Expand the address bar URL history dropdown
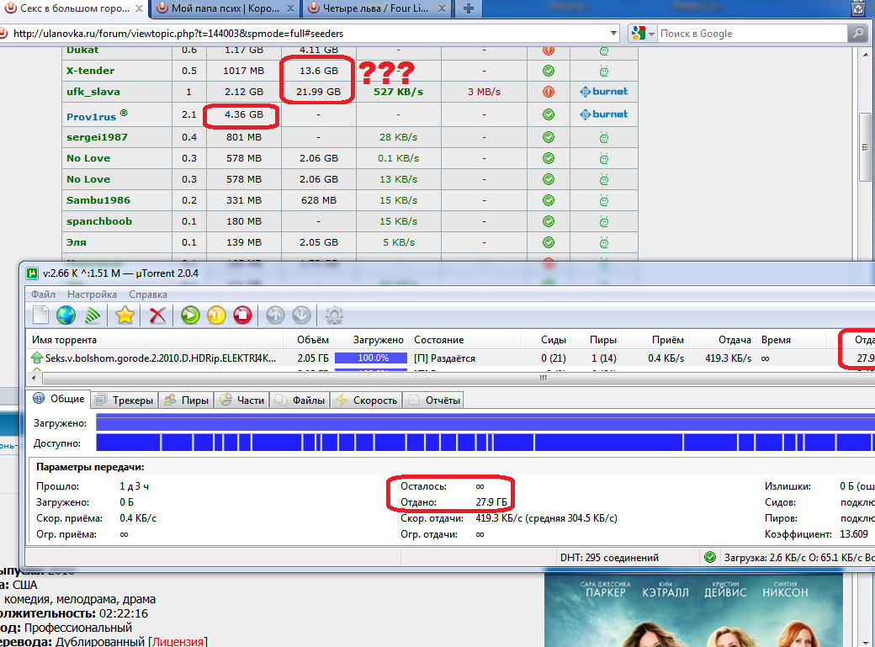 (612, 34)
